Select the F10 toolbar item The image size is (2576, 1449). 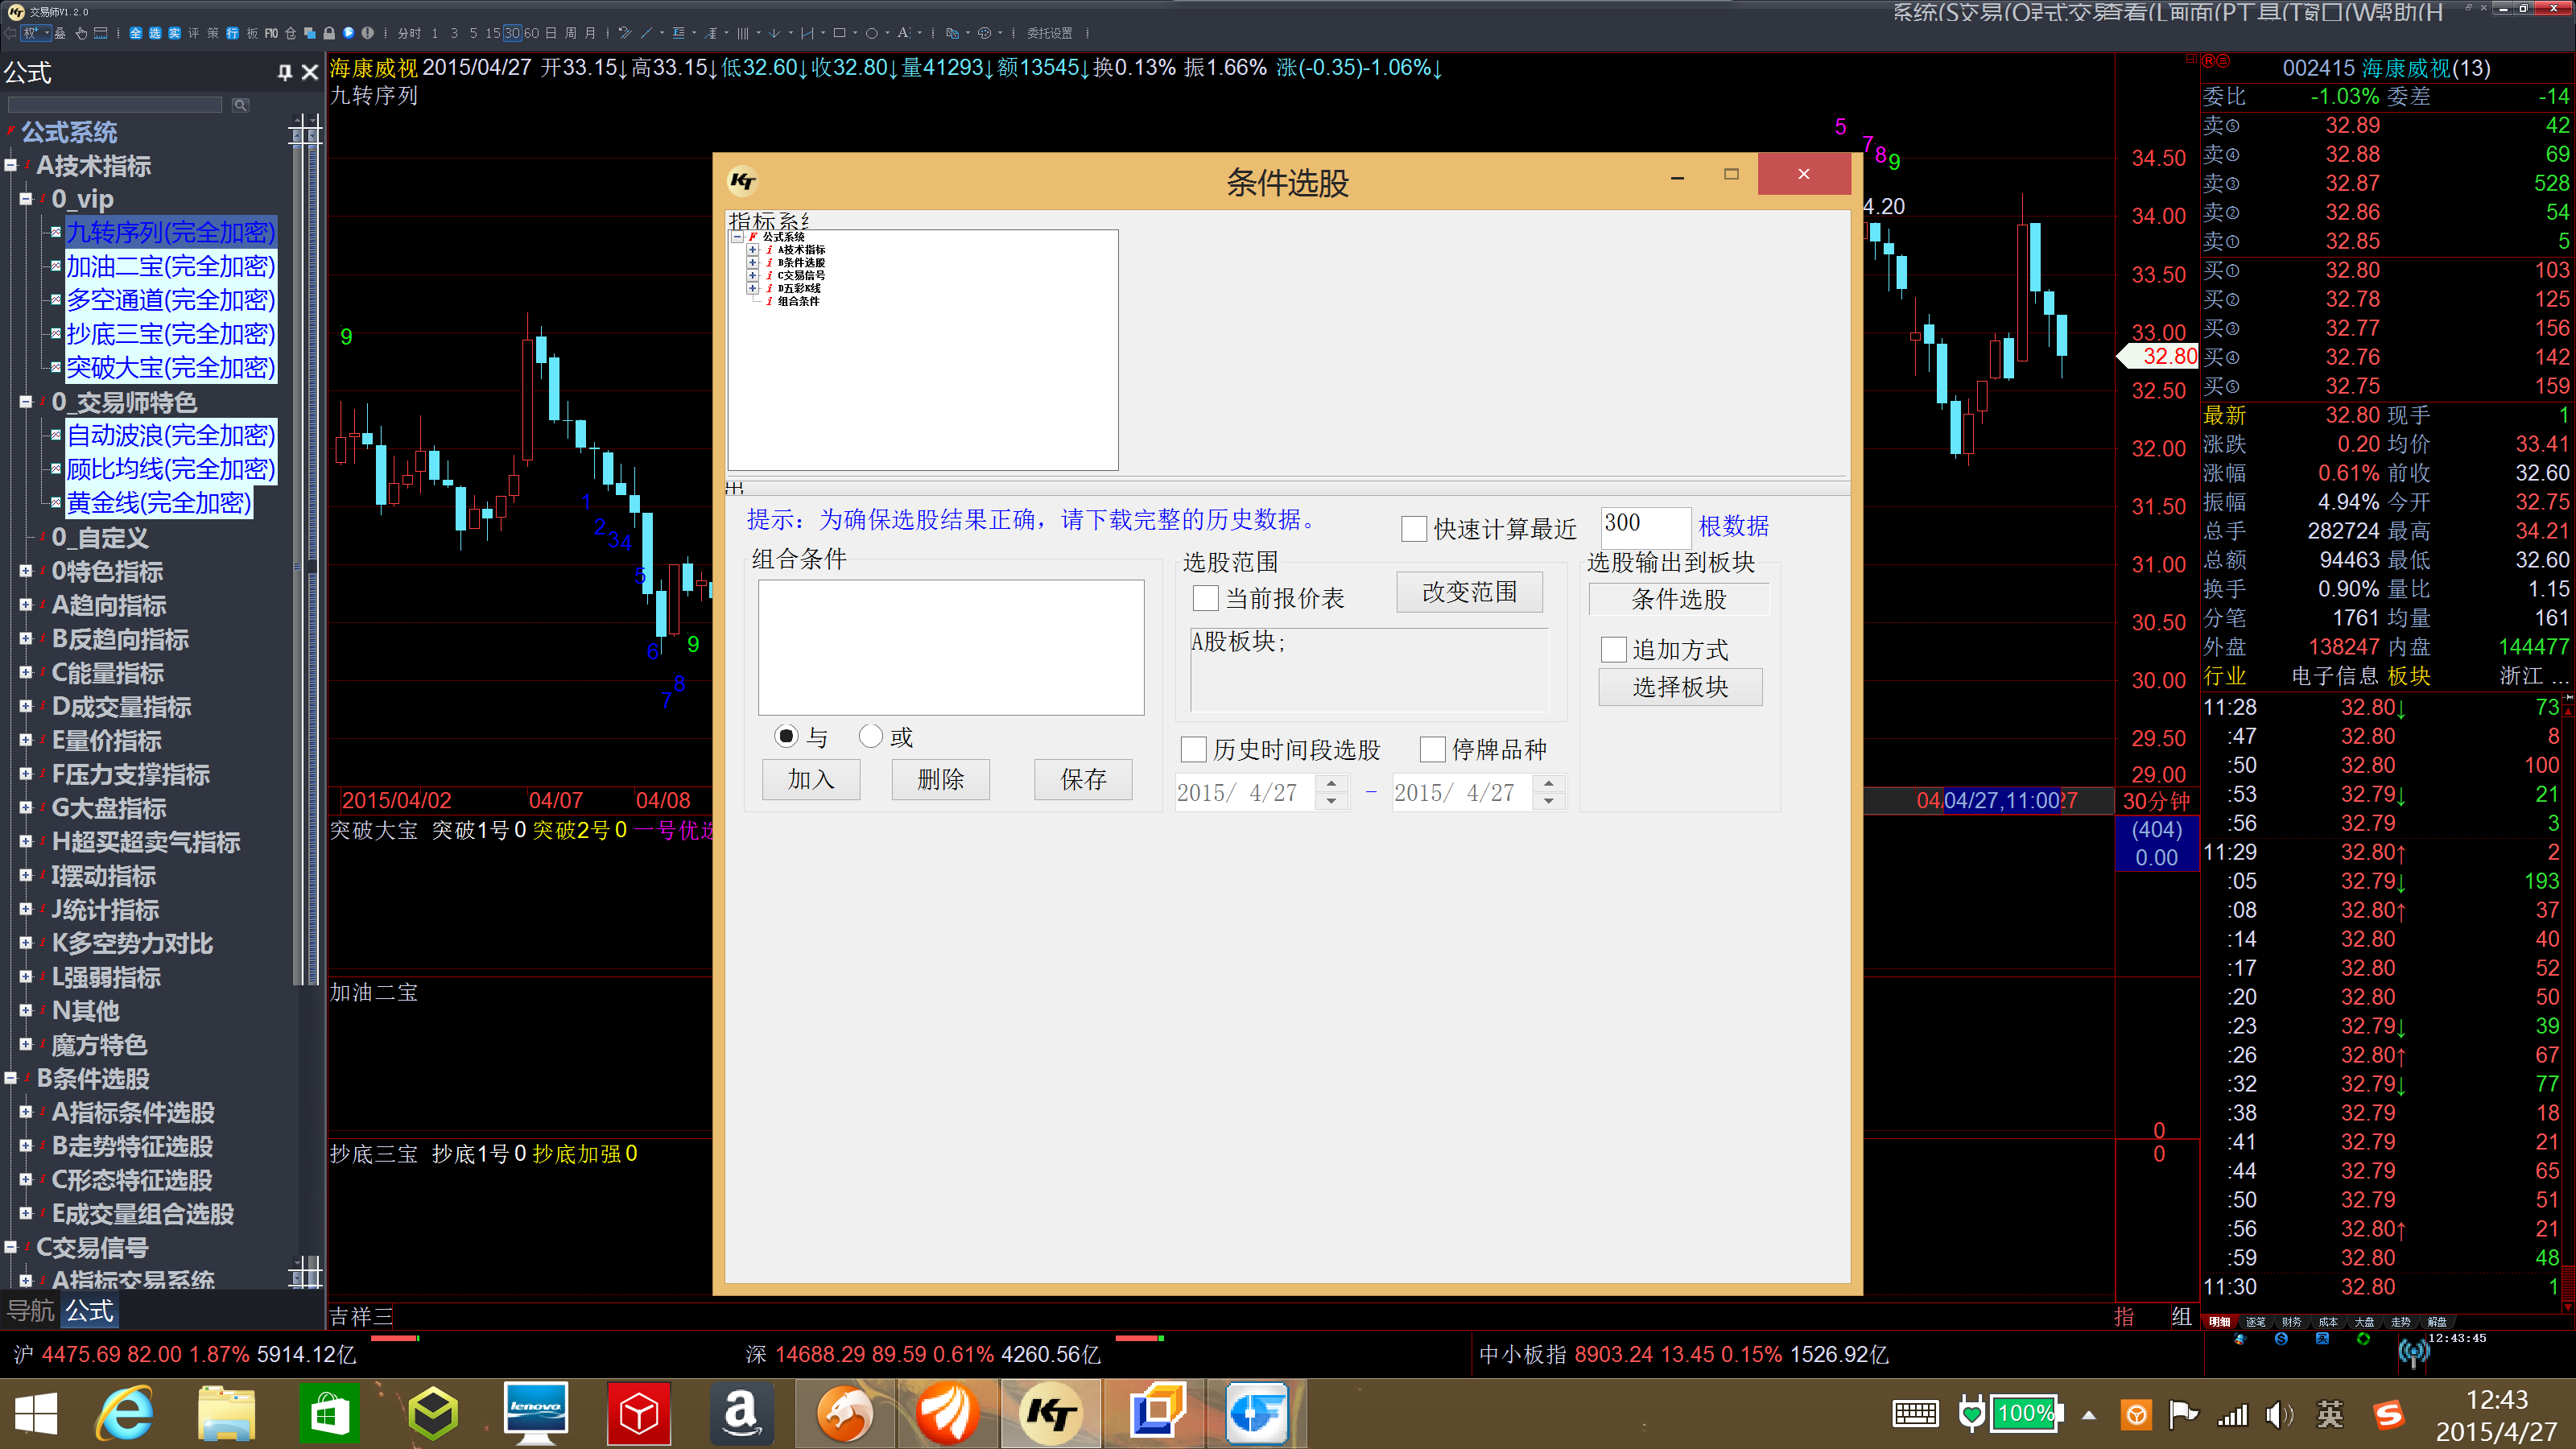pos(271,33)
